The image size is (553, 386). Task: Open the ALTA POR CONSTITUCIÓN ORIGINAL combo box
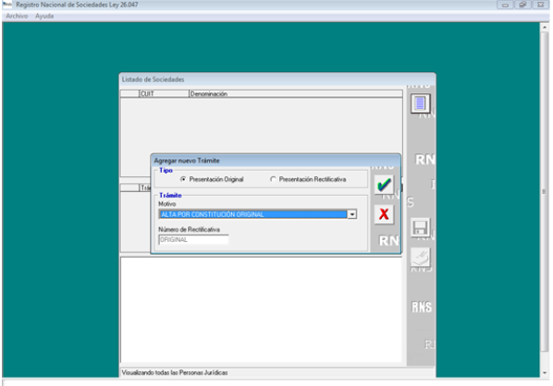tap(258, 214)
